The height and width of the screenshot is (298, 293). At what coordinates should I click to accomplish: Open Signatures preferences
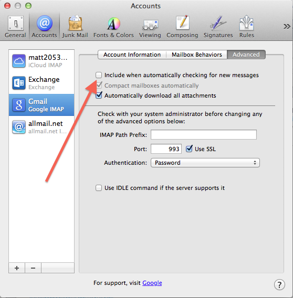[218, 27]
